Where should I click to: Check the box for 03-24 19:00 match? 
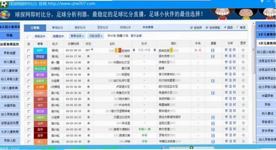click(x=29, y=63)
